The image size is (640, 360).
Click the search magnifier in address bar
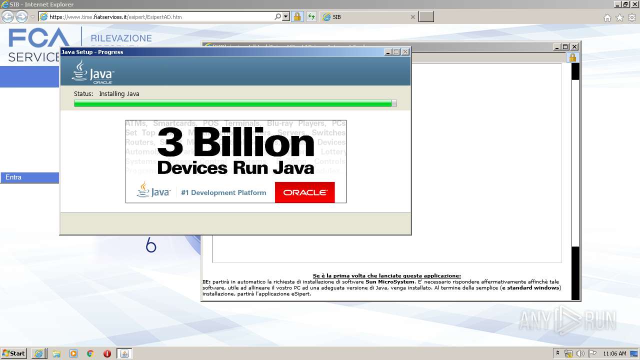tap(278, 17)
